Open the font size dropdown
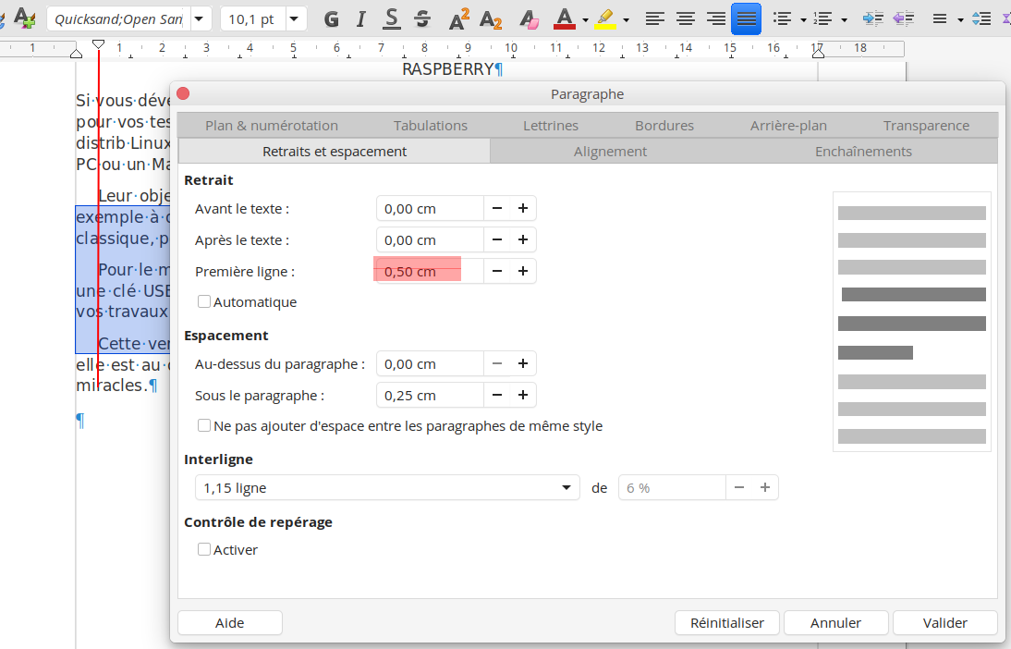The width and height of the screenshot is (1011, 649). click(x=295, y=18)
